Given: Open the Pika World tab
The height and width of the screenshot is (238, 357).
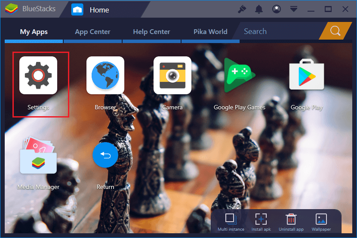Looking at the screenshot, I should coord(210,32).
